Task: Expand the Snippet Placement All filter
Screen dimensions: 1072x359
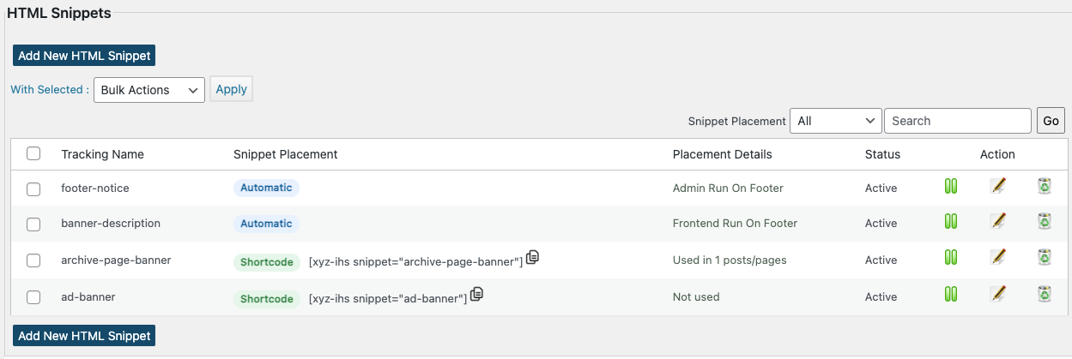Action: click(836, 121)
